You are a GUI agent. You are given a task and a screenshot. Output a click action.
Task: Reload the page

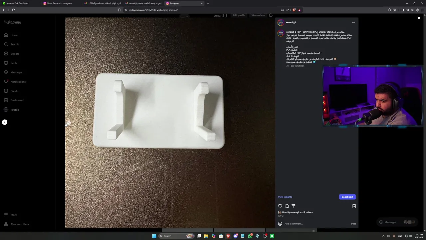pos(14,10)
